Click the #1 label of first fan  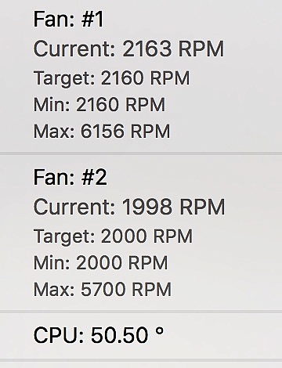(x=92, y=20)
